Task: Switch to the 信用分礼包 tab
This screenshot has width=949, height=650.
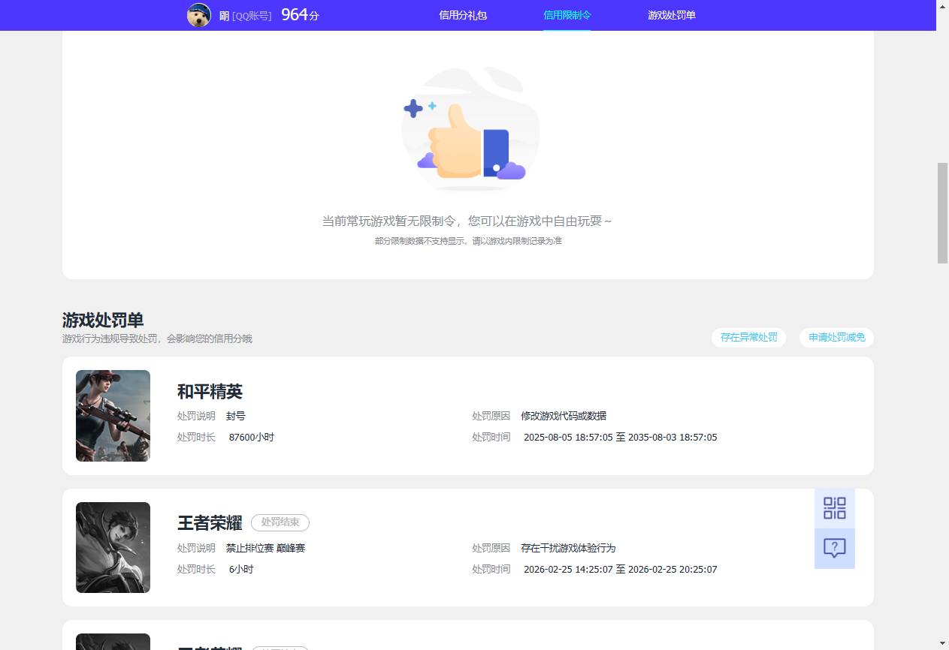Action: coord(461,15)
